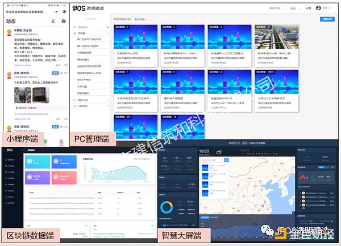
Task: Open 设置 in the top navigation
Action: (x=307, y=9)
